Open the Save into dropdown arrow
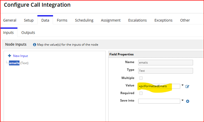 point(182,100)
